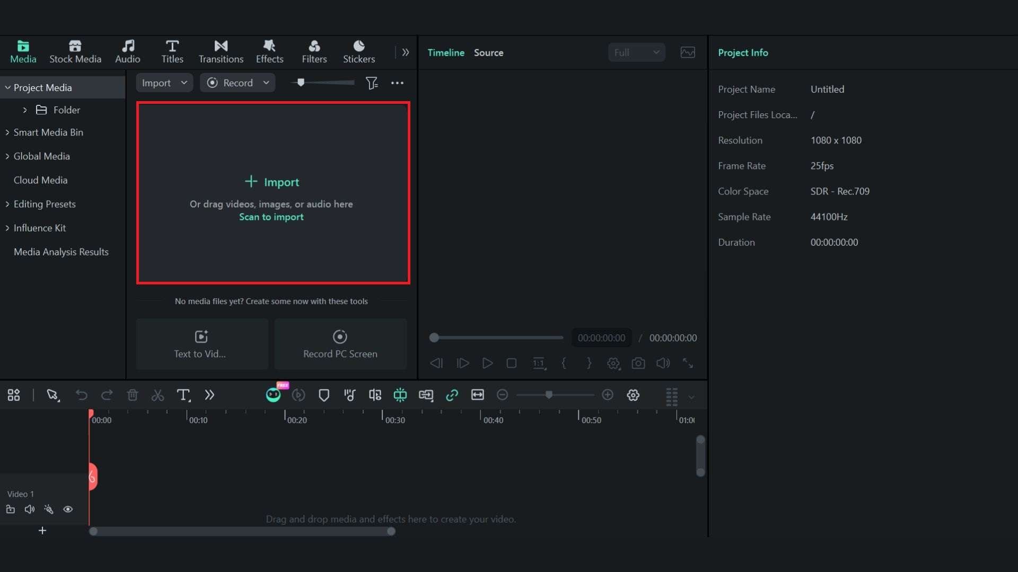Expand Influence Kit

[7, 228]
